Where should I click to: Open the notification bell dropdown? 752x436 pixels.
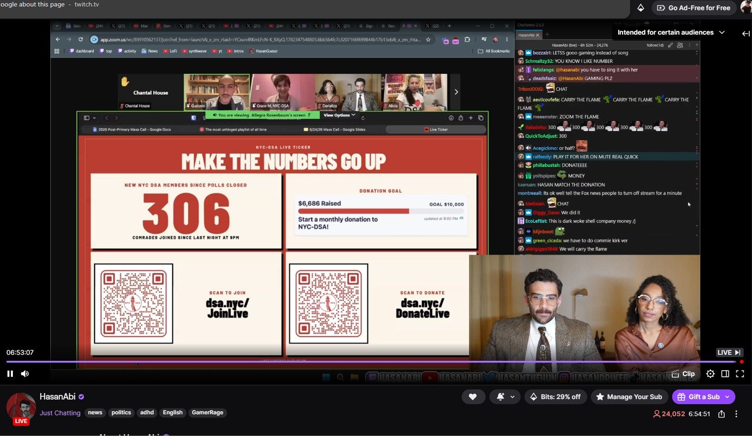(505, 397)
